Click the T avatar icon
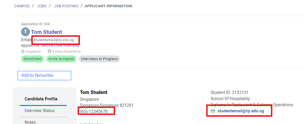Image resolution: width=304 pixels, height=124 pixels. coord(25,32)
